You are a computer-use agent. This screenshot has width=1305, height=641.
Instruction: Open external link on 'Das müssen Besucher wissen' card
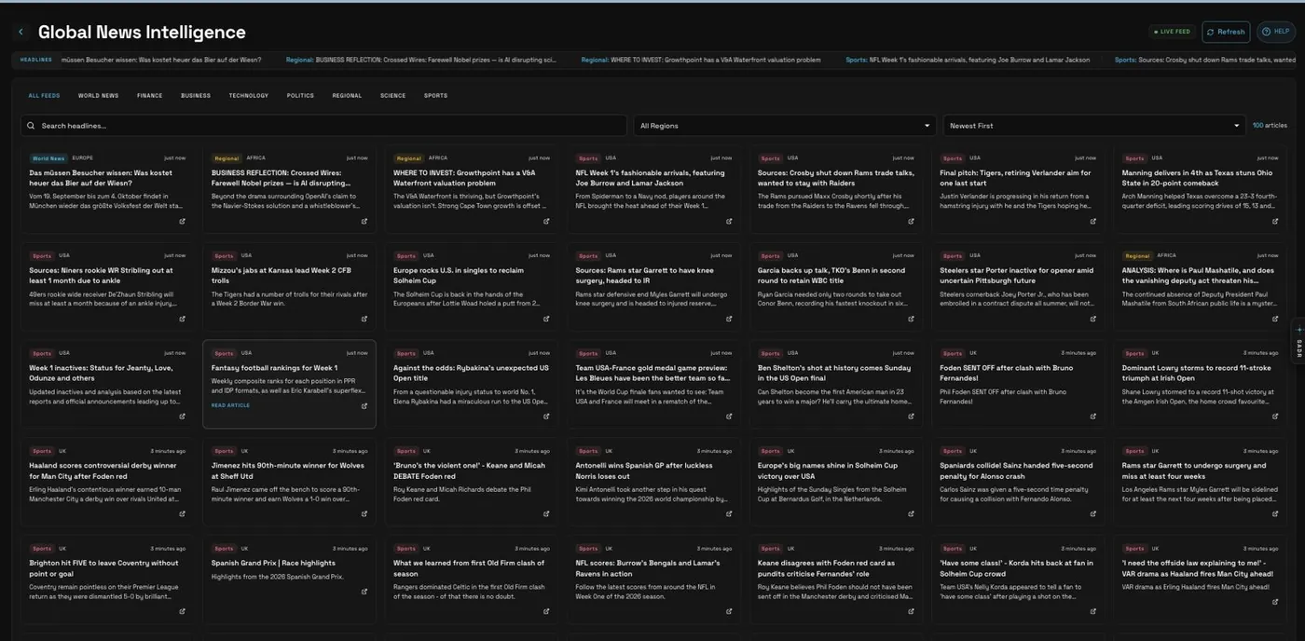point(182,222)
